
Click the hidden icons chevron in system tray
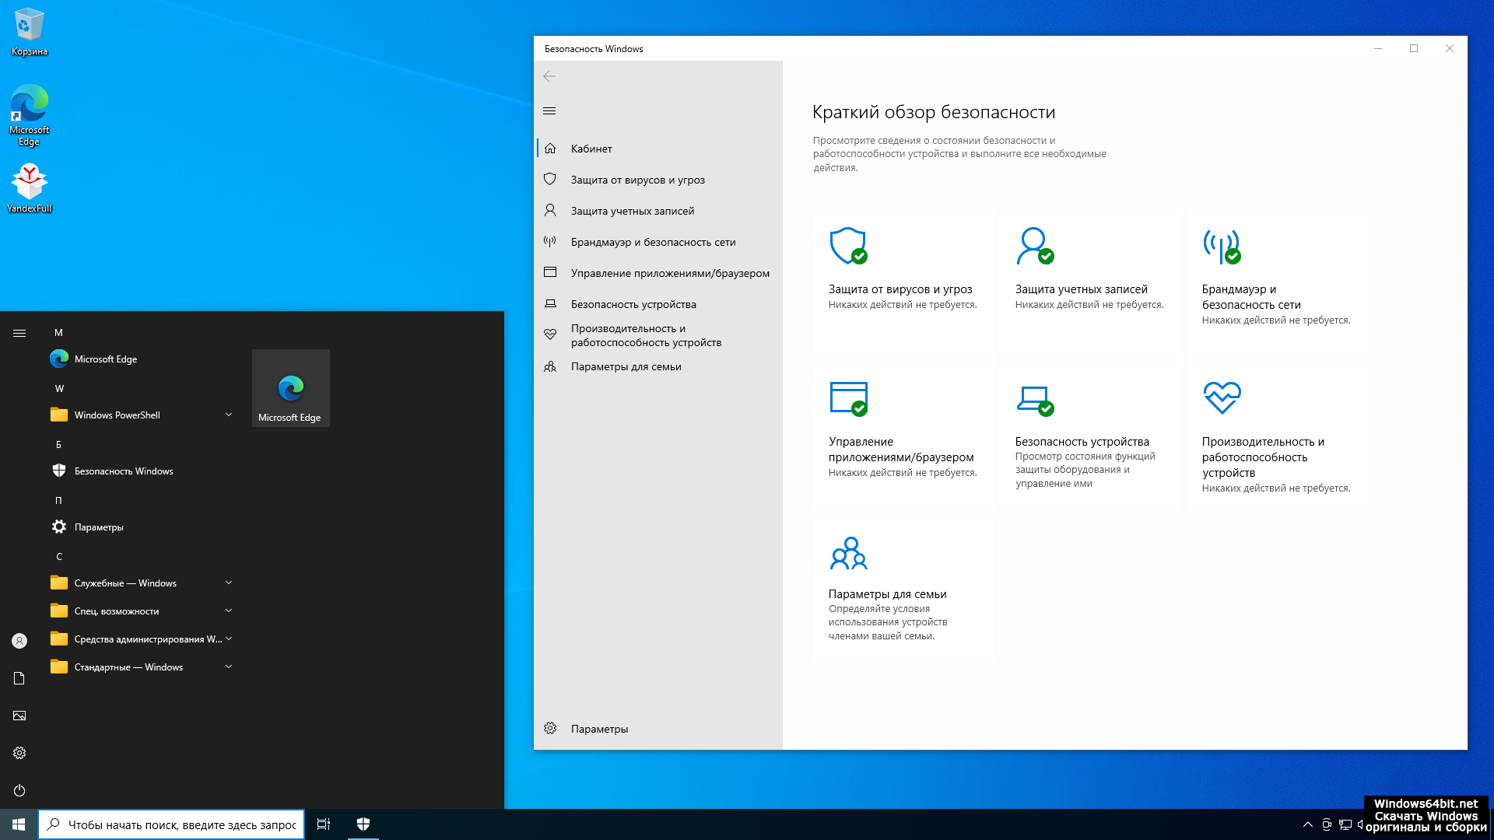point(1307,824)
